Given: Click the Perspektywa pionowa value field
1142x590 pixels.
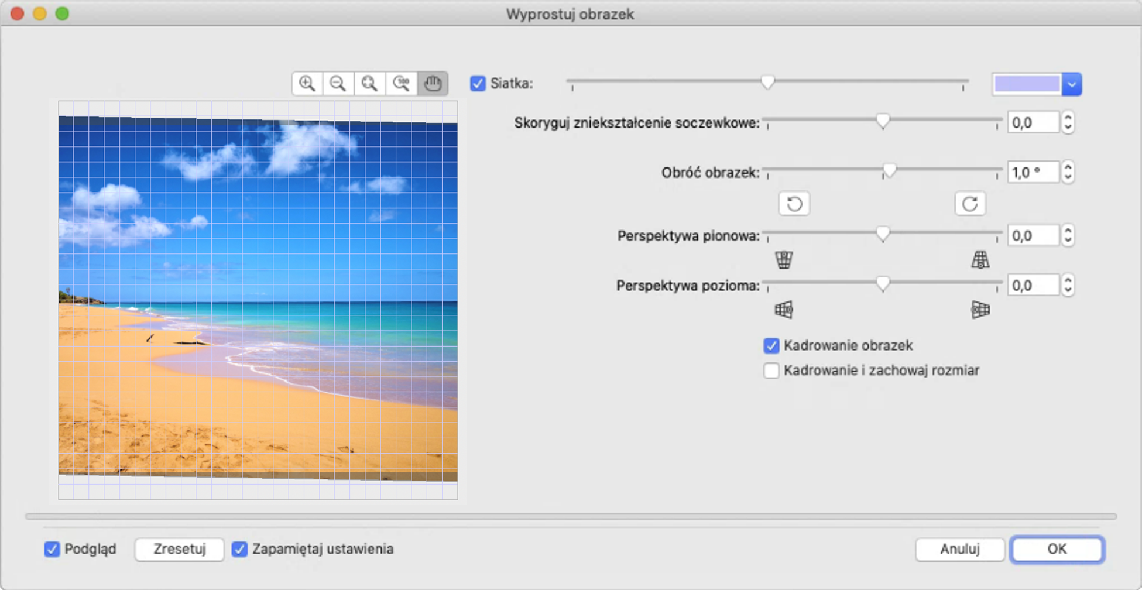Looking at the screenshot, I should [1033, 236].
